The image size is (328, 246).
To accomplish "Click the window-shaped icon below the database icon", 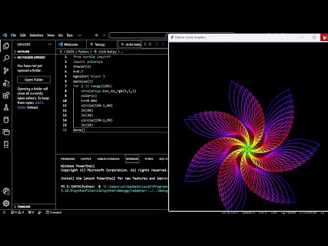I will tap(6, 132).
